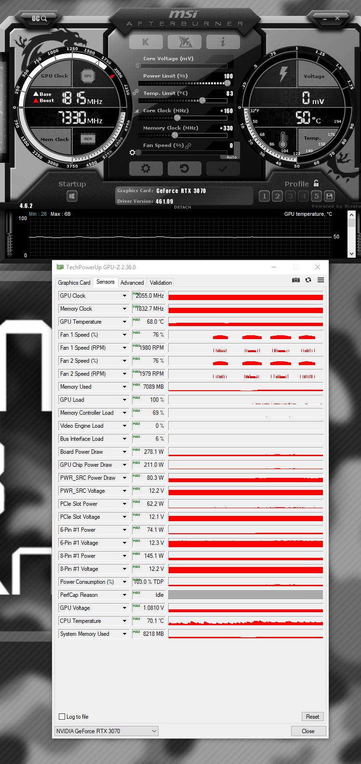The image size is (361, 764).
Task: Open the voltage-frequency curve editor icon
Action: click(137, 111)
